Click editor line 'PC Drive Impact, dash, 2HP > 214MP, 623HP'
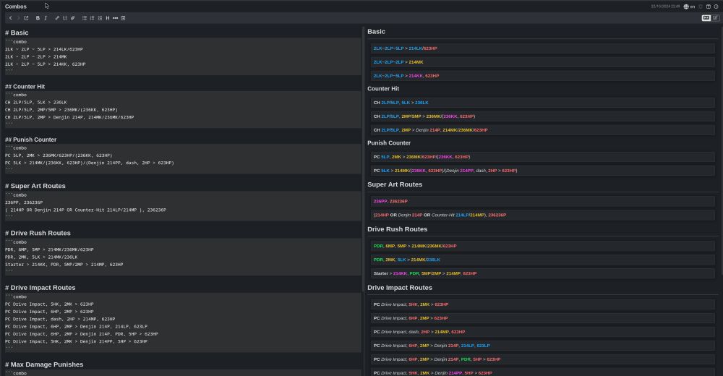Viewport: 723px width, 376px height. click(60, 320)
